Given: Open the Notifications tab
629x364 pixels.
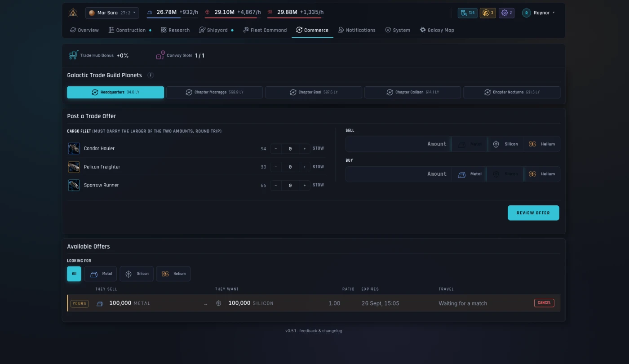Looking at the screenshot, I should tap(357, 30).
